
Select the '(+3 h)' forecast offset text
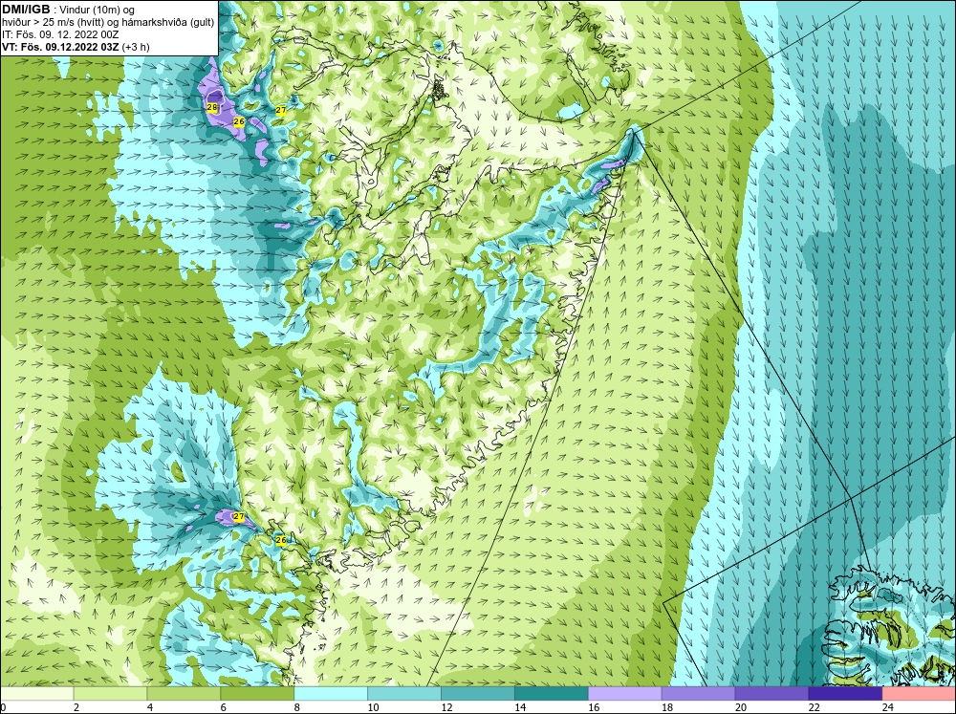[136, 47]
